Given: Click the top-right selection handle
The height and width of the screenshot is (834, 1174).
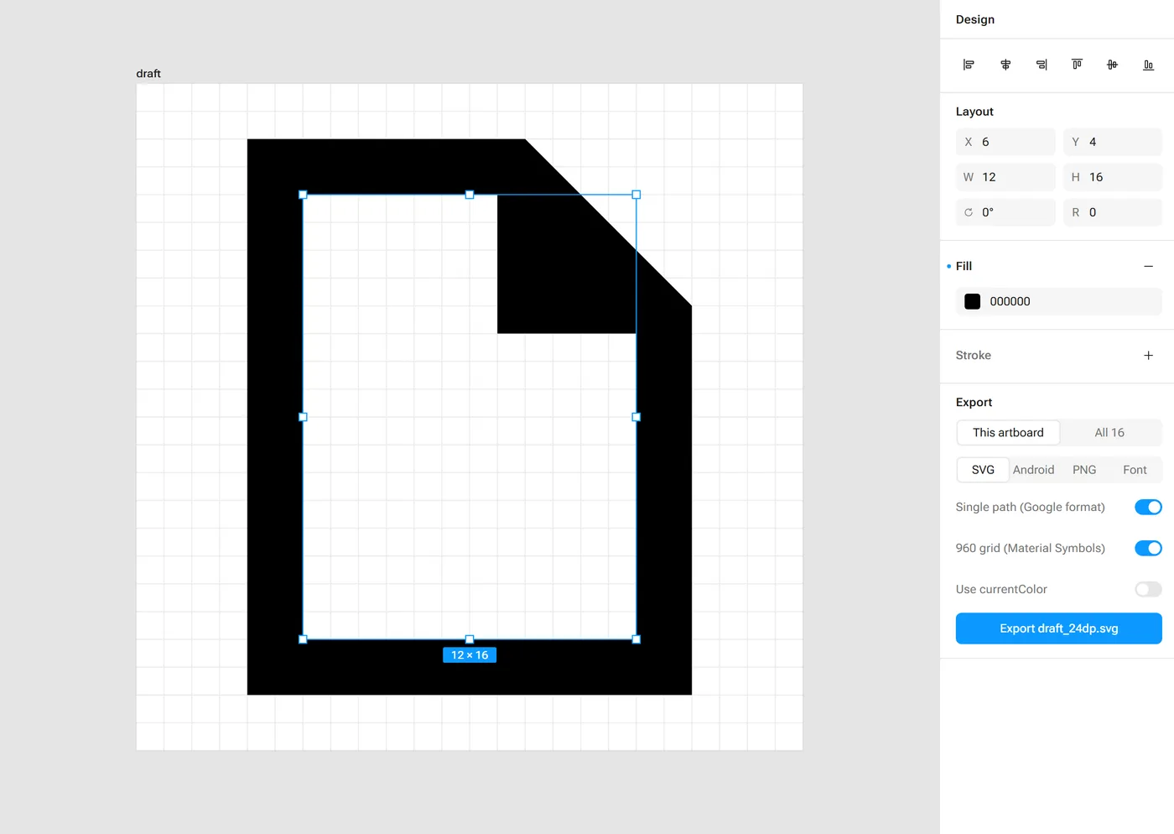Looking at the screenshot, I should [x=636, y=195].
